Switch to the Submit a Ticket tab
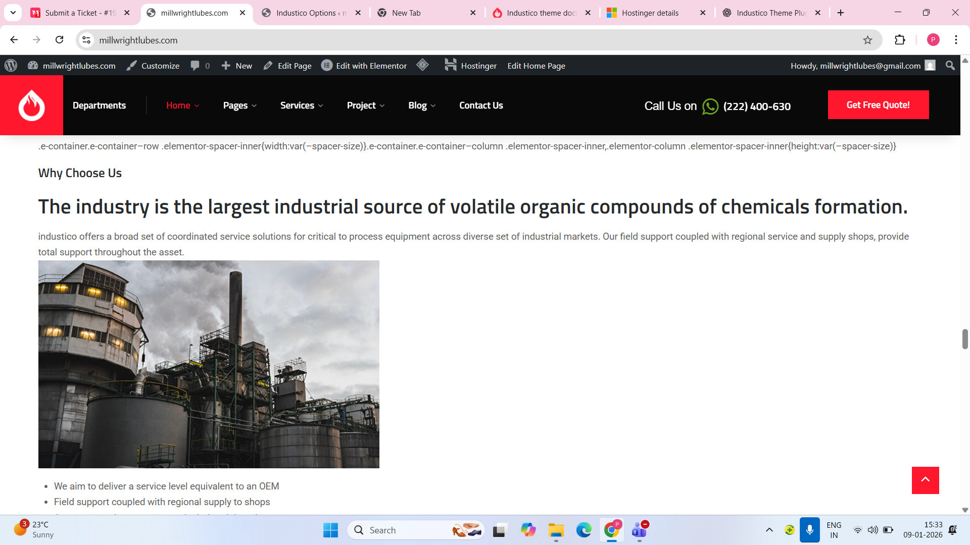The height and width of the screenshot is (545, 970). (x=80, y=13)
